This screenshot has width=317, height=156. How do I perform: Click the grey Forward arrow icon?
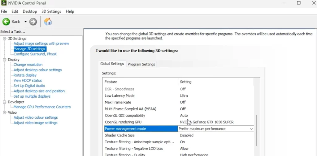[x=33, y=22]
